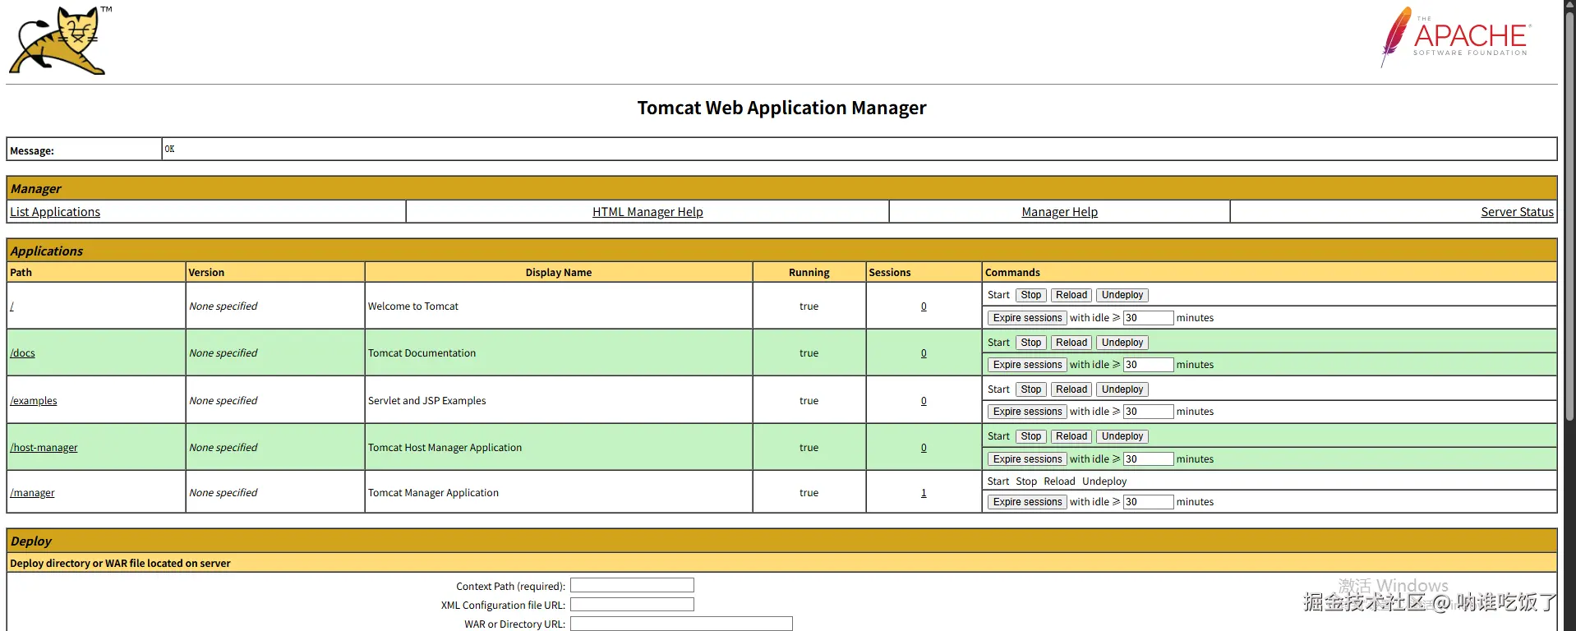The image size is (1576, 631).
Task: Click the Tomcat cat logo
Action: 60,40
